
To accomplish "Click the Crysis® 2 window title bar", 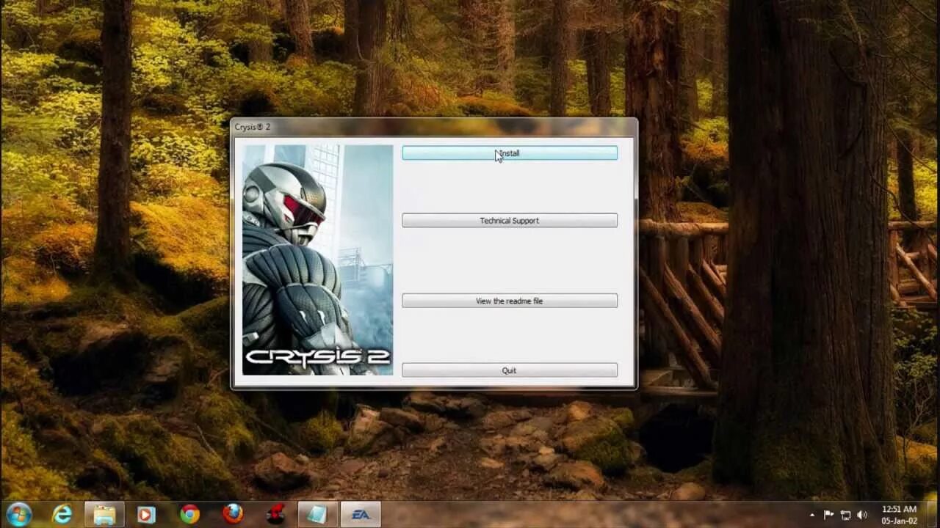I will (x=433, y=127).
